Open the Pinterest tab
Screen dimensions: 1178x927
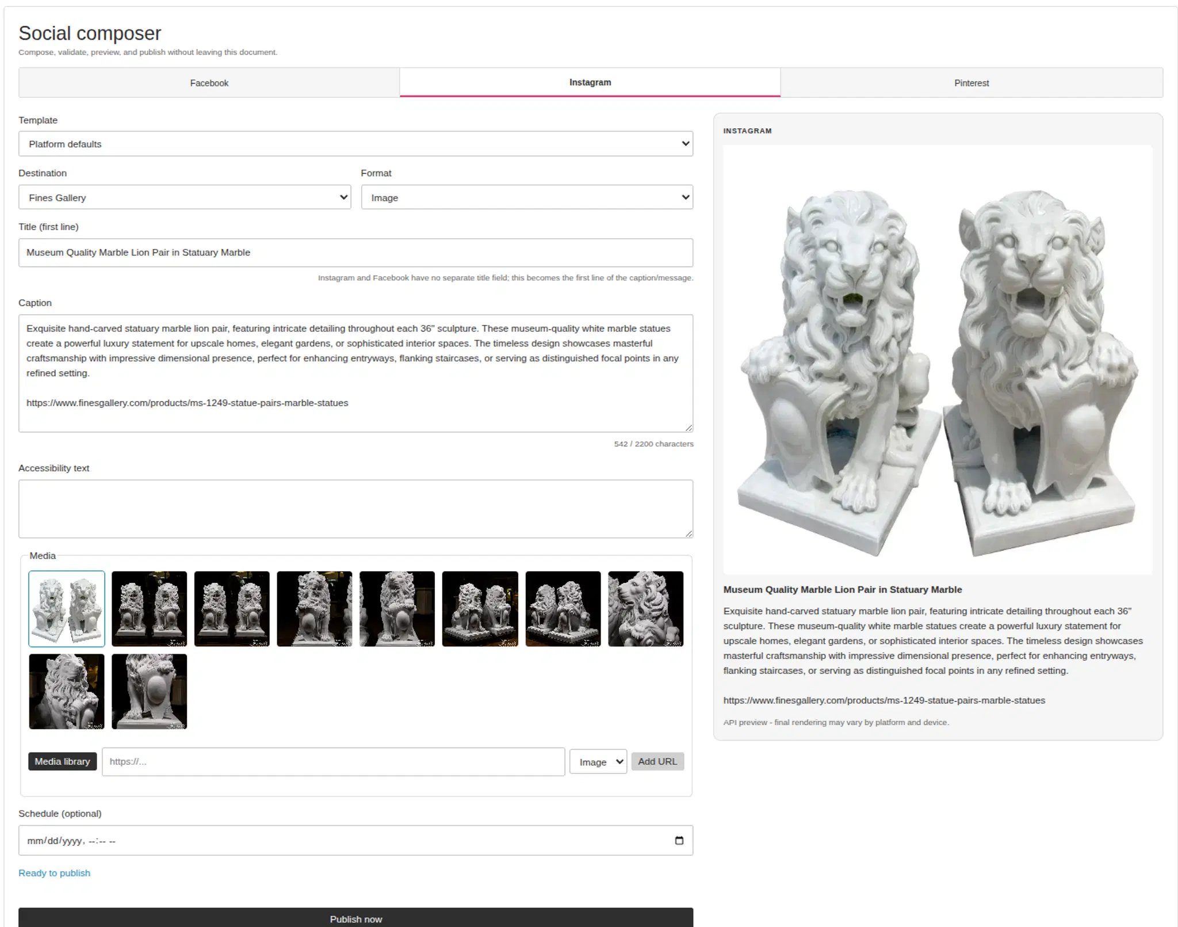pyautogui.click(x=972, y=83)
